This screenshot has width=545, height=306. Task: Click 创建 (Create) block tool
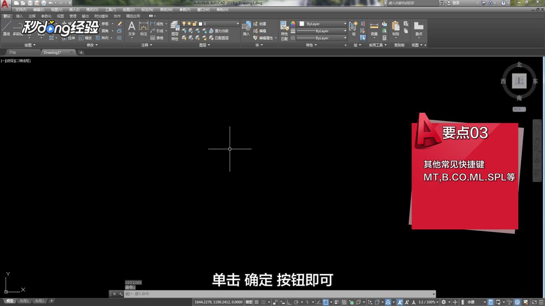[259, 24]
